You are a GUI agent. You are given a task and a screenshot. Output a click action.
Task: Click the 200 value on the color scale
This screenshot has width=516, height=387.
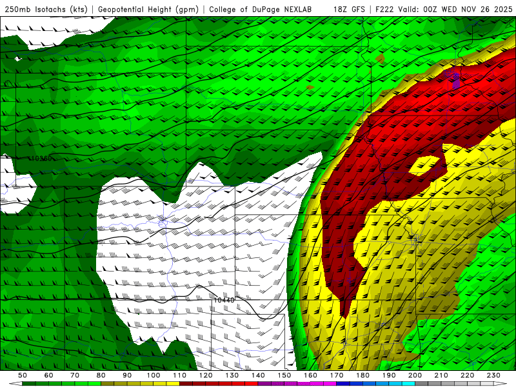pos(415,375)
